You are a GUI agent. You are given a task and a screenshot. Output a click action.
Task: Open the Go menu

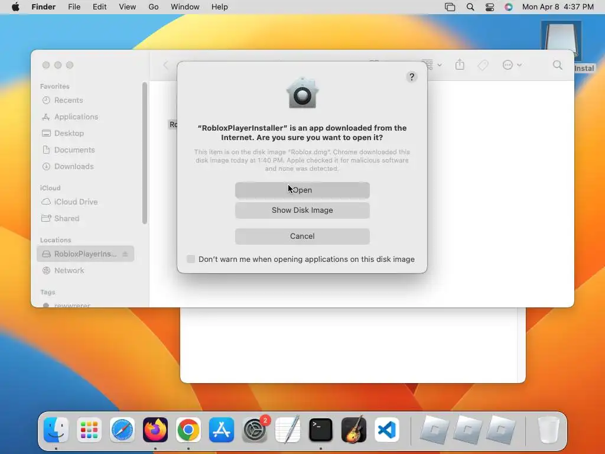pyautogui.click(x=154, y=7)
